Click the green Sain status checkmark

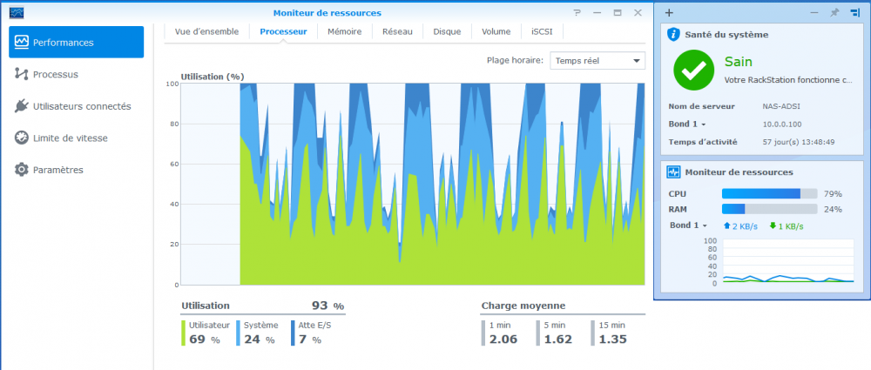(x=694, y=71)
